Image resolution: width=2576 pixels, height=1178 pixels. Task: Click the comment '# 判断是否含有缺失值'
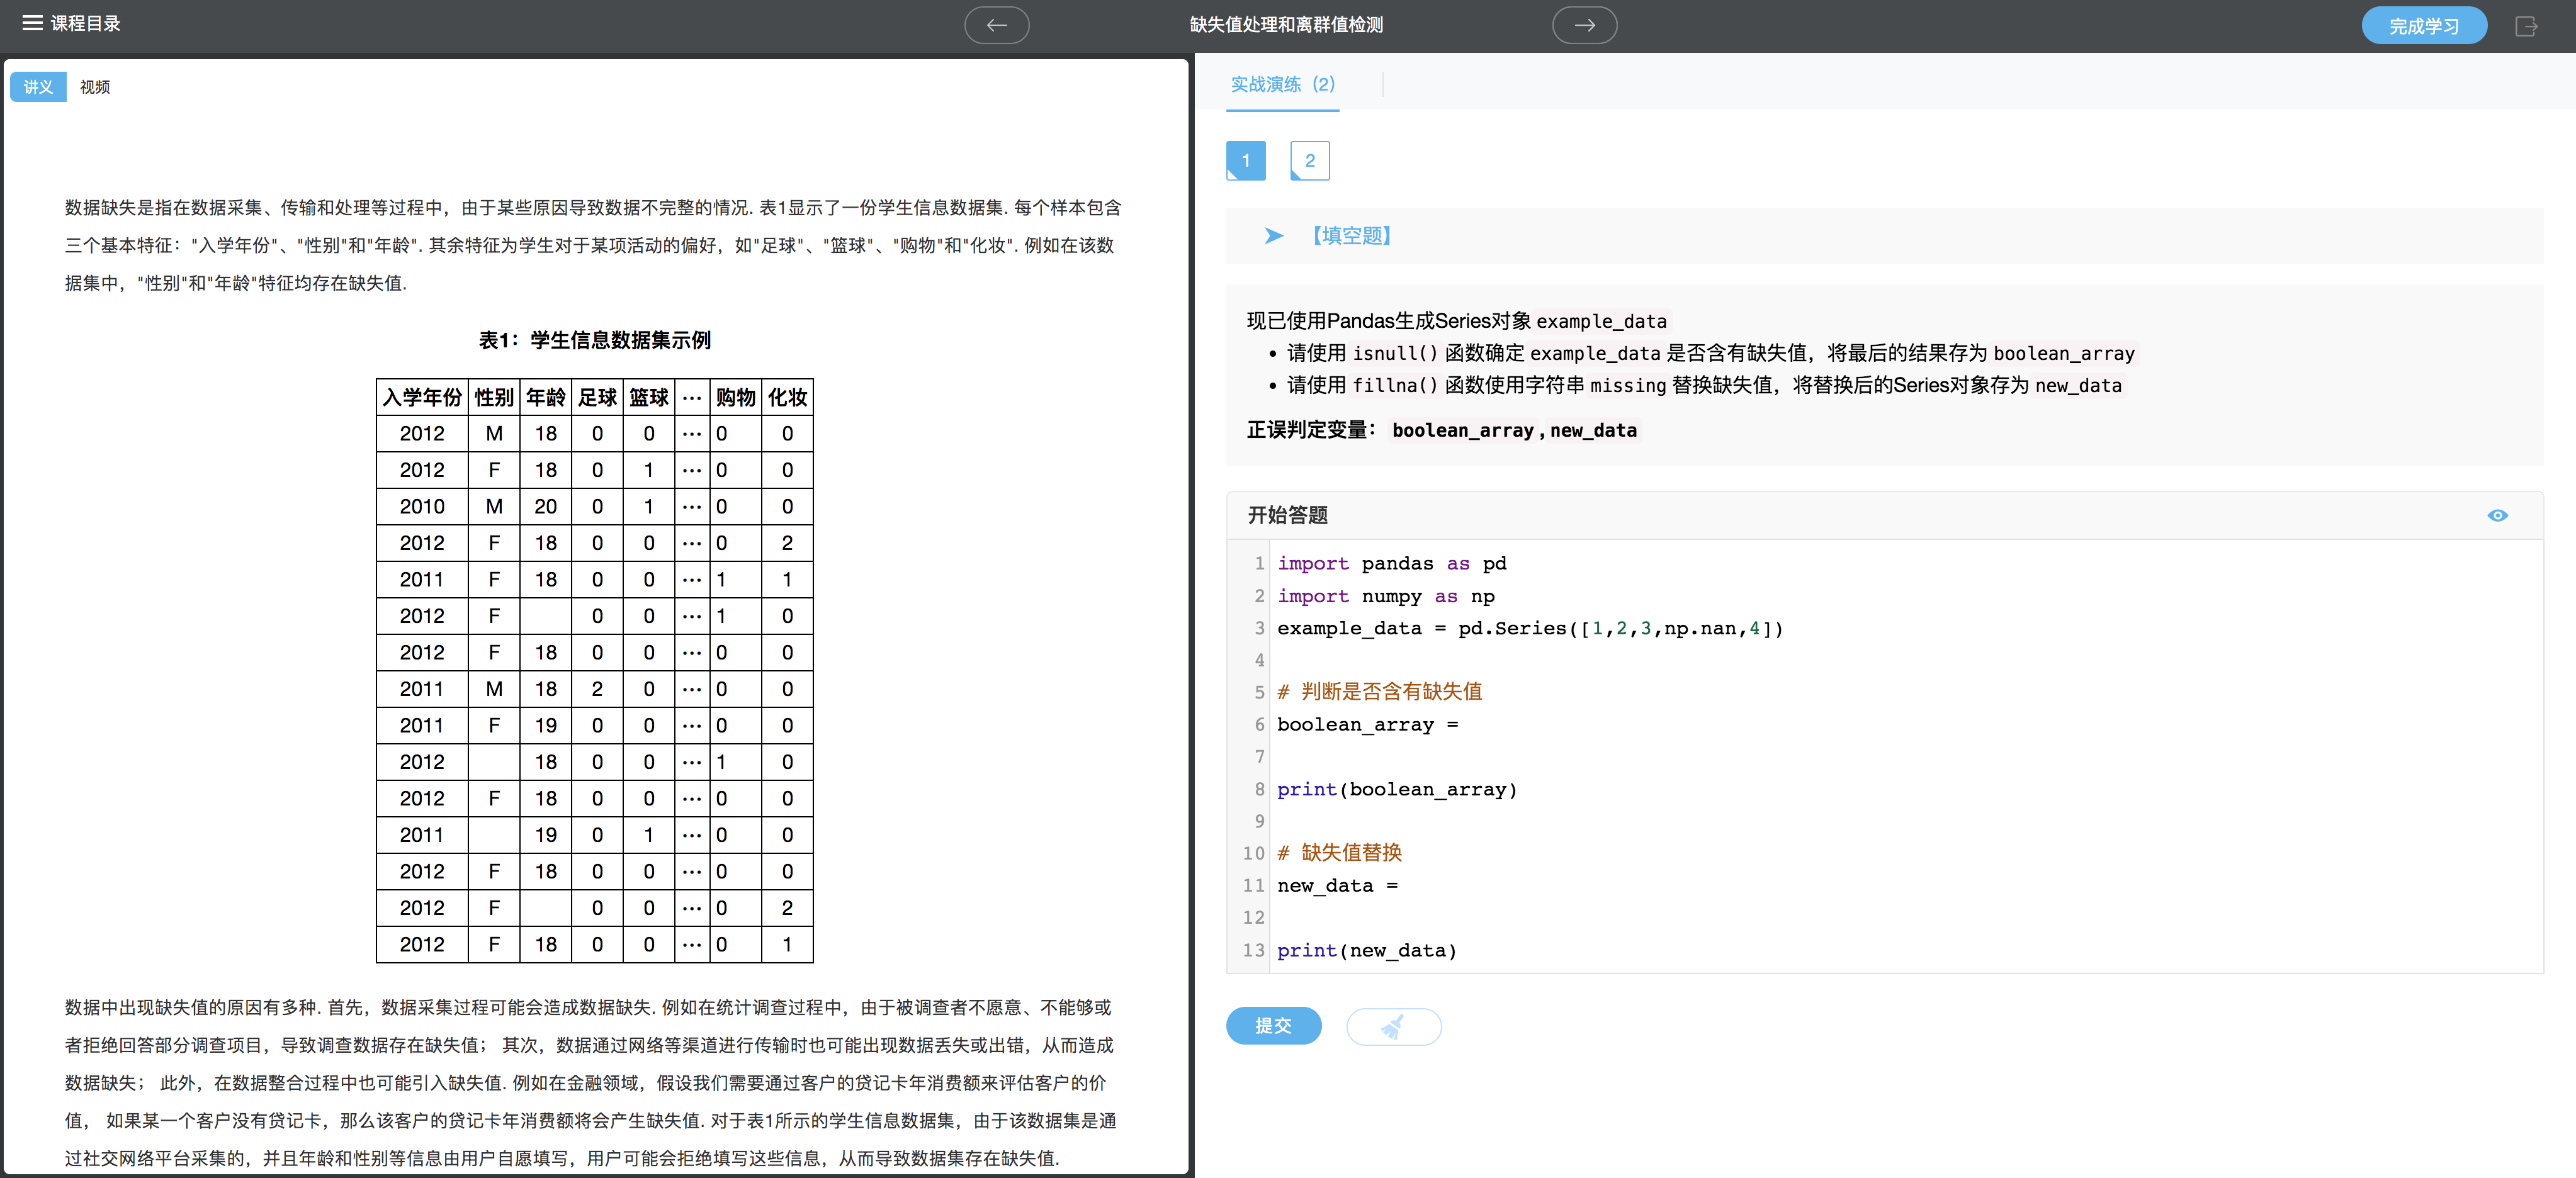pos(1379,692)
